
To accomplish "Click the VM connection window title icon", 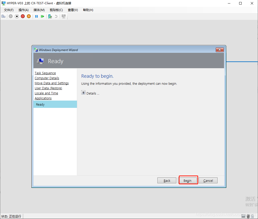I will 4,3.
